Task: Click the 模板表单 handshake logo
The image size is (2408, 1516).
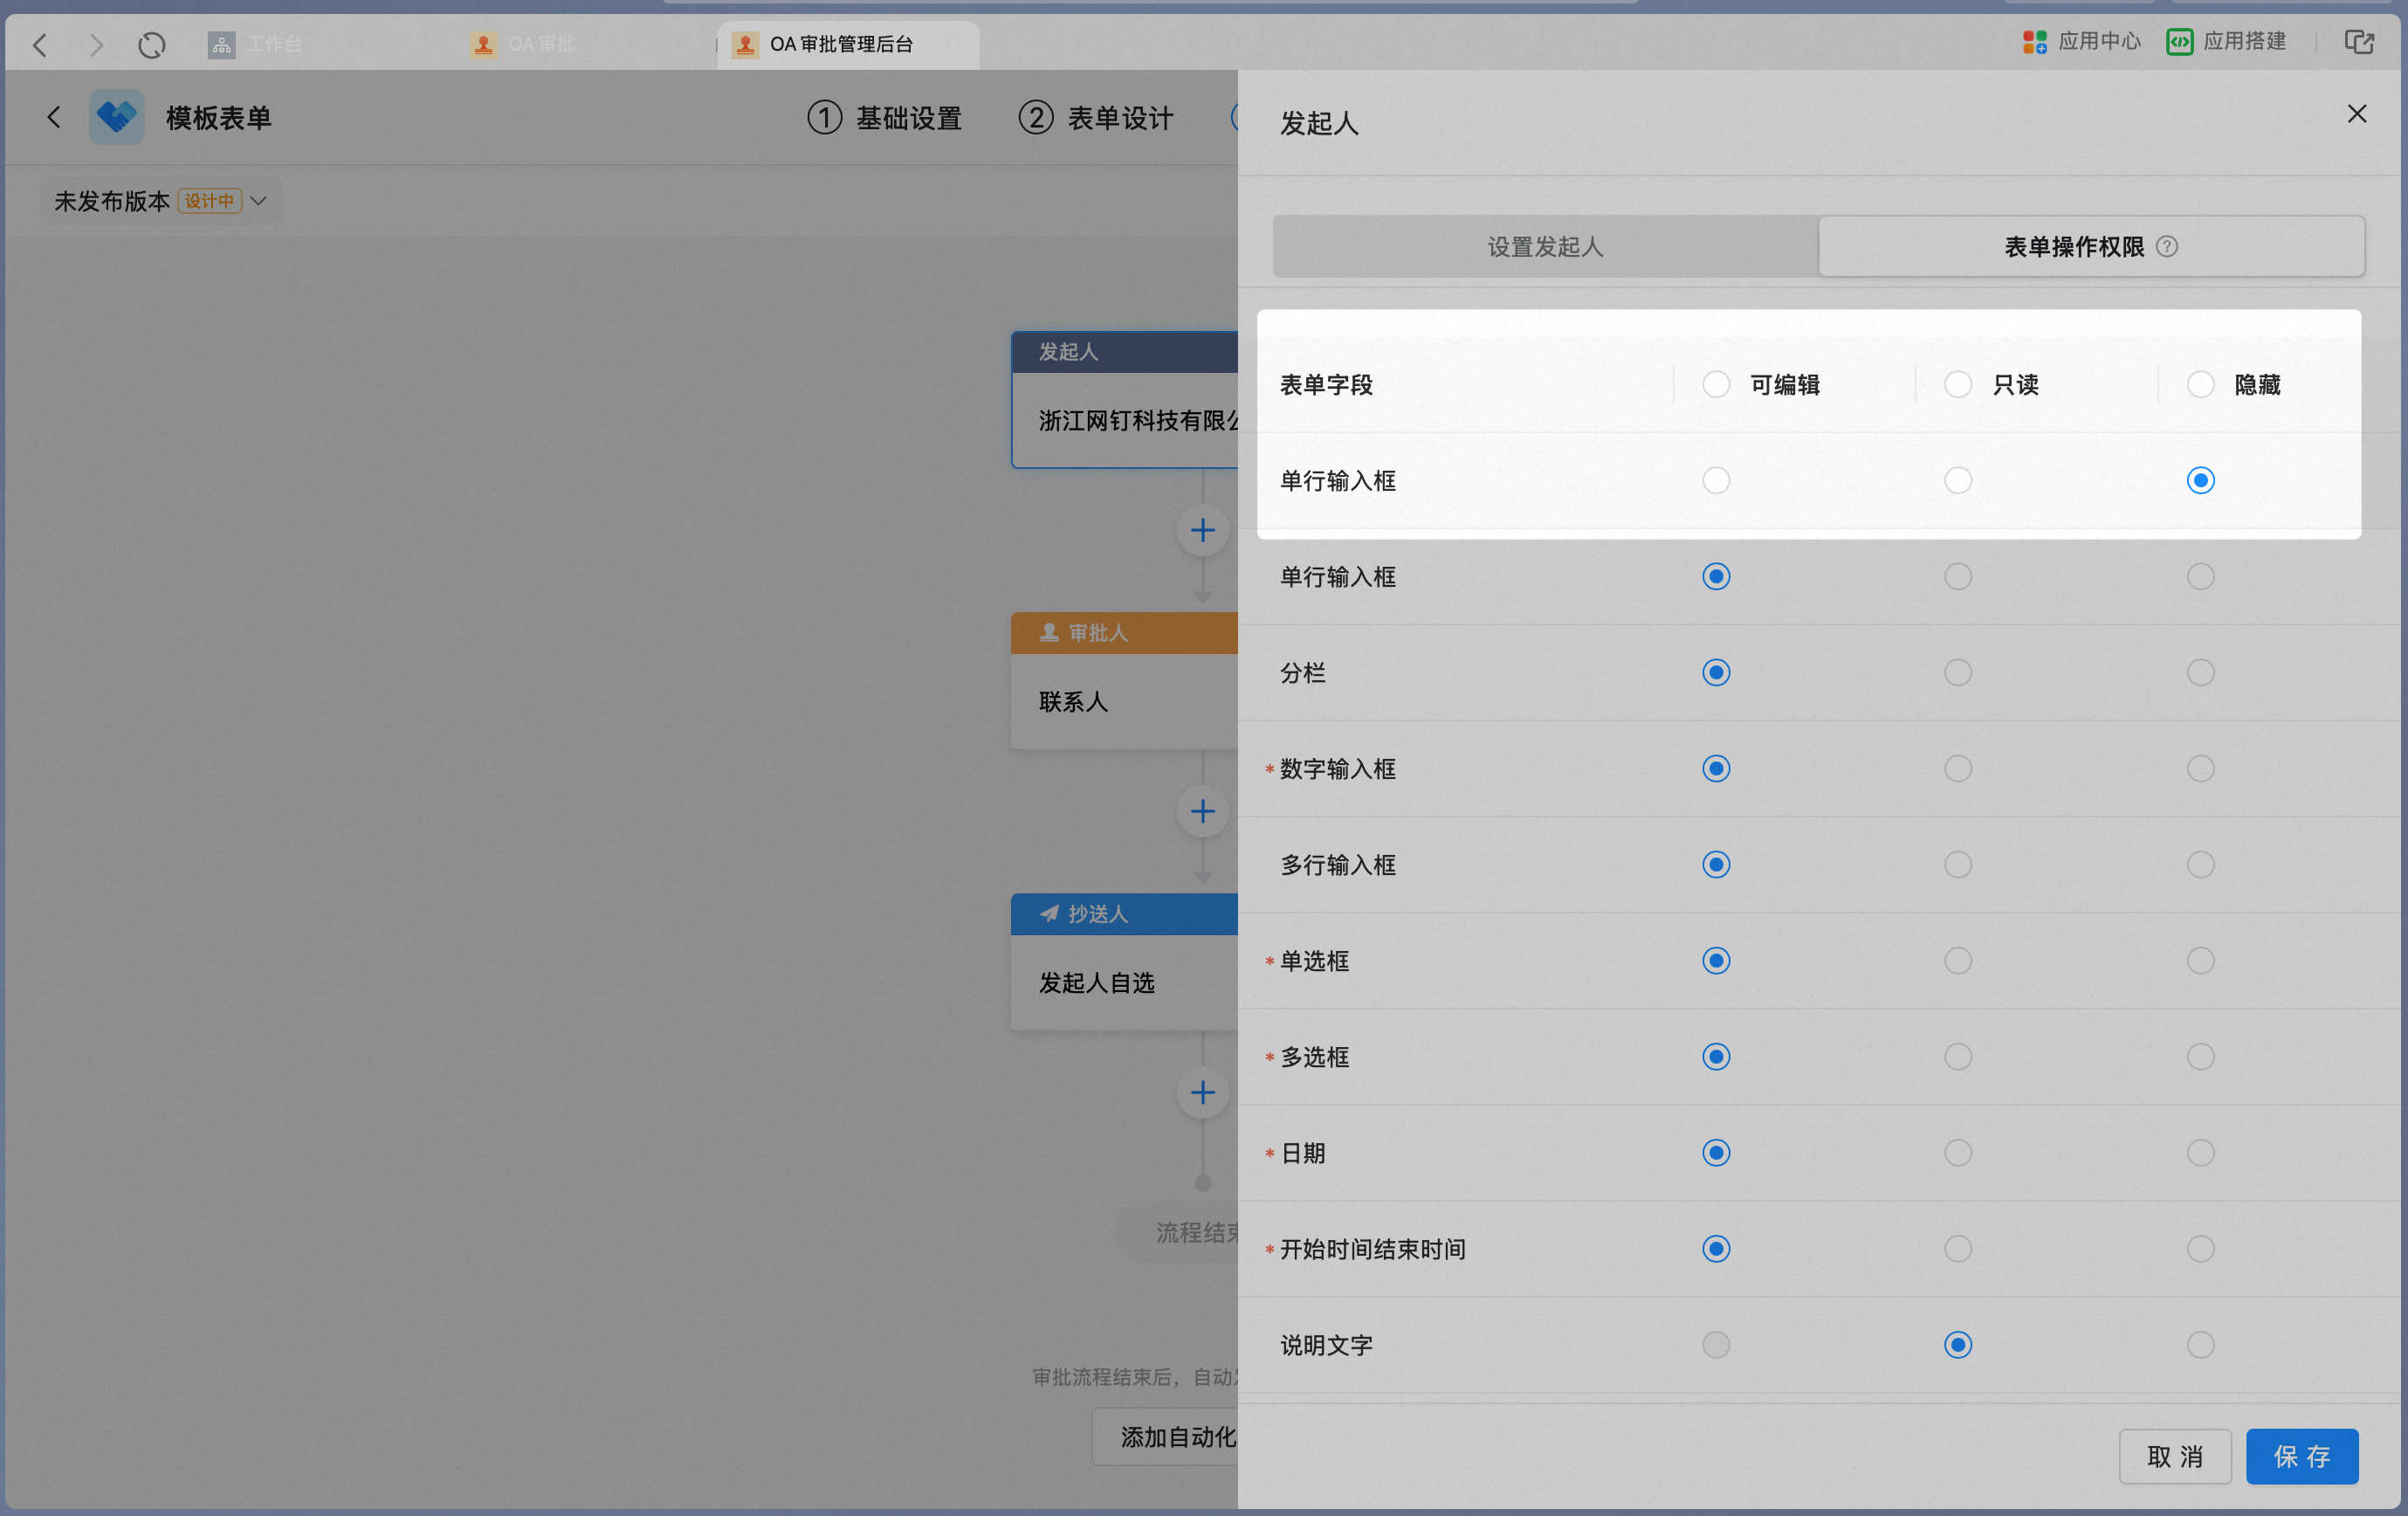Action: pyautogui.click(x=117, y=117)
